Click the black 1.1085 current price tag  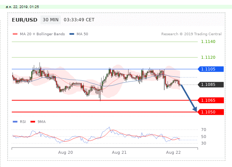pos(211,84)
